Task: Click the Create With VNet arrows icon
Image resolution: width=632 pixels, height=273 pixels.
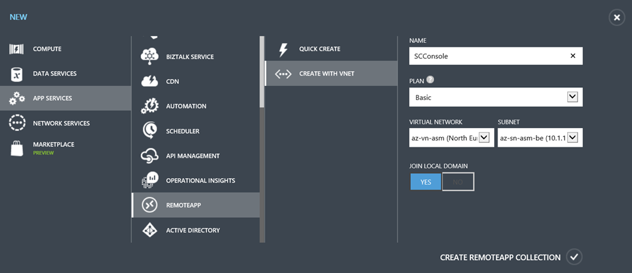Action: 283,74
